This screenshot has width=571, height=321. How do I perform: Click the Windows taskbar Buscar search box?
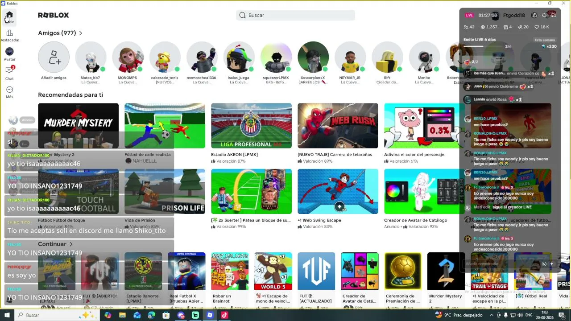click(57, 315)
